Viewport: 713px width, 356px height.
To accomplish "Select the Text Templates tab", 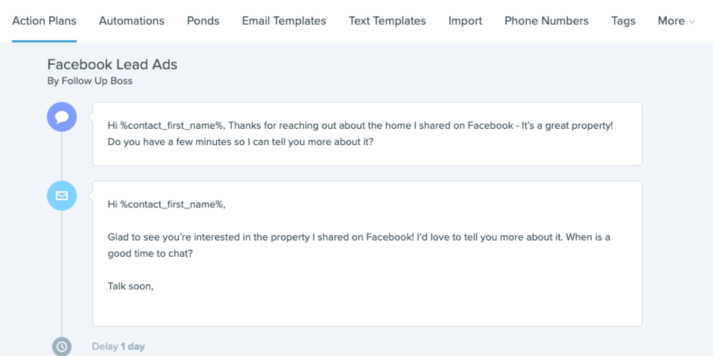I will coord(387,21).
